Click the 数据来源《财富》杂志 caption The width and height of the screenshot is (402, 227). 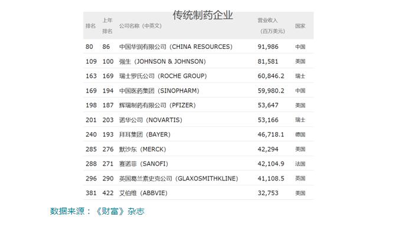click(97, 211)
